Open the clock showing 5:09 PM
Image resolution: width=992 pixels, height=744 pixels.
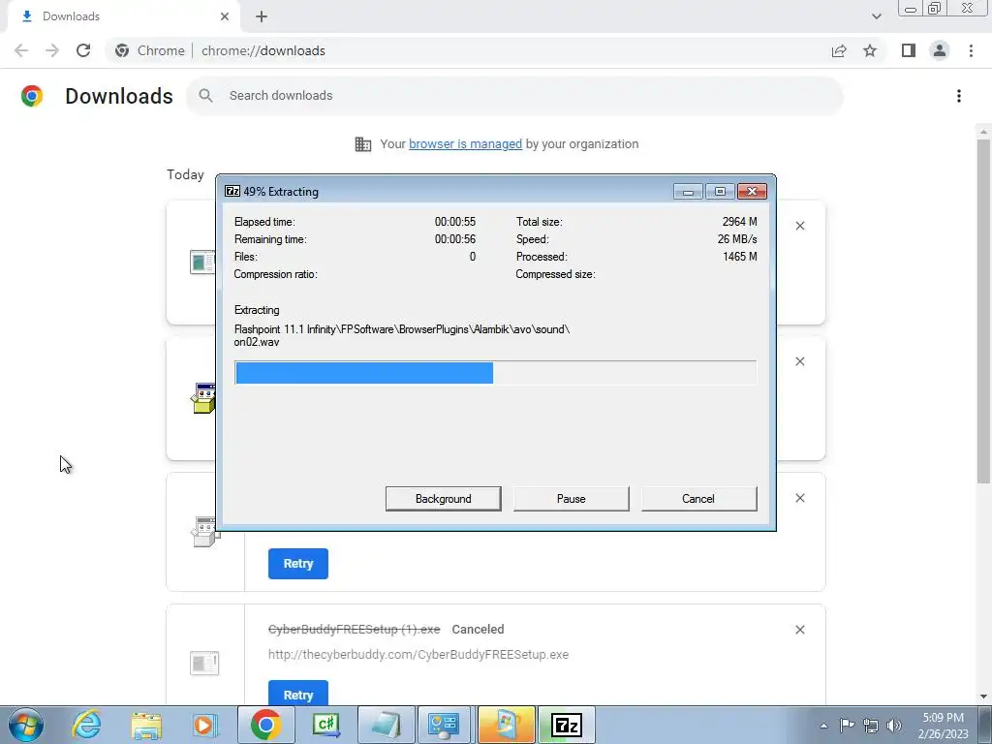coord(943,726)
